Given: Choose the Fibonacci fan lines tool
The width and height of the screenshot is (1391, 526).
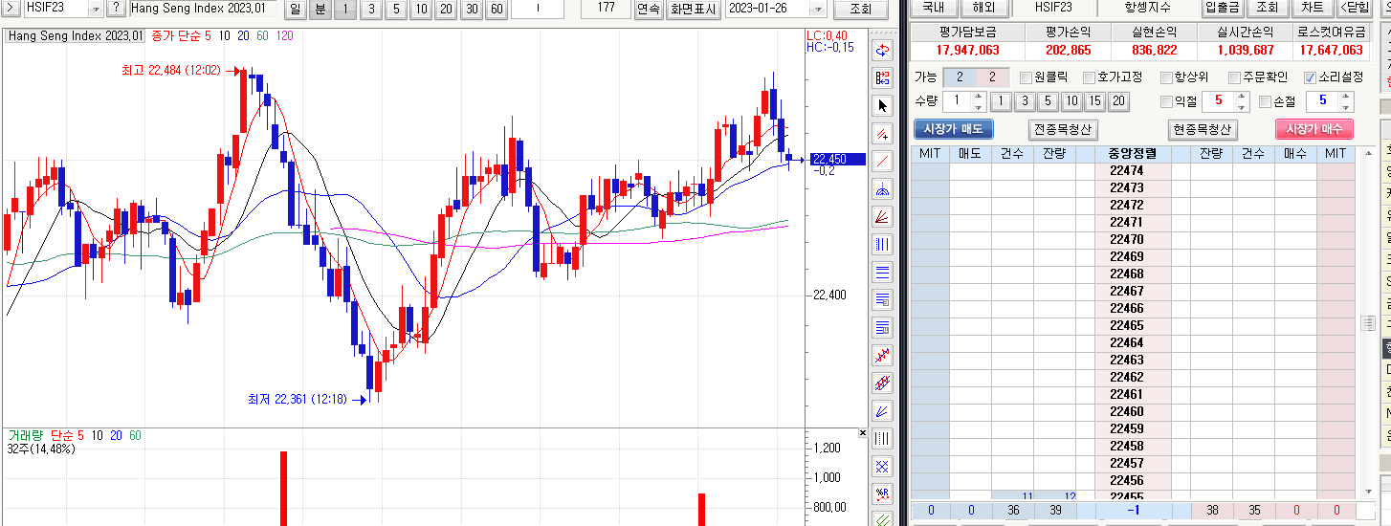Looking at the screenshot, I should pyautogui.click(x=882, y=216).
